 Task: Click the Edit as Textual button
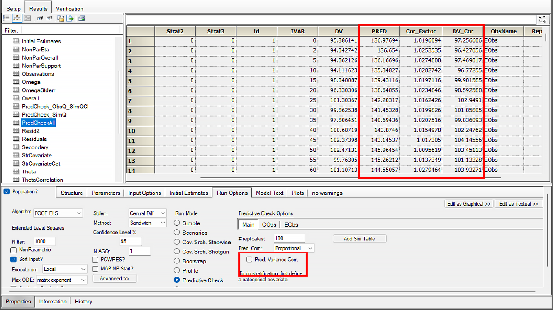pos(519,204)
